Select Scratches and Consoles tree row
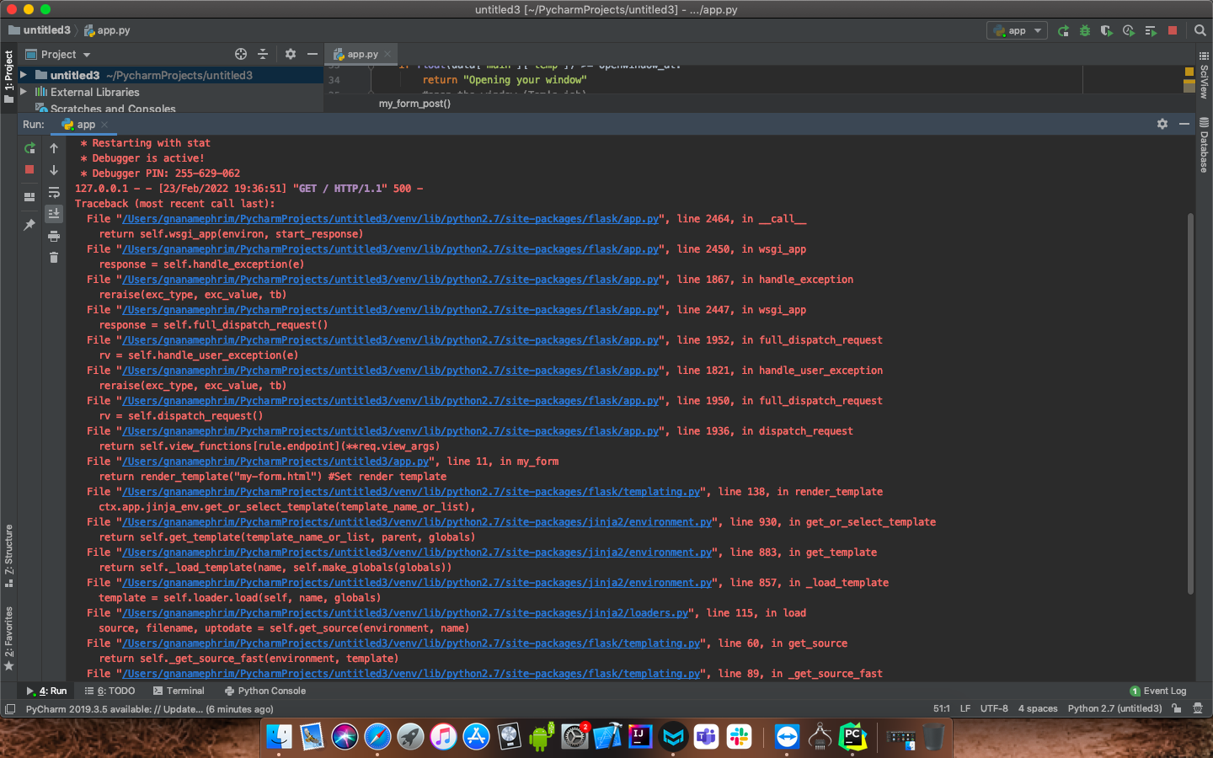The height and width of the screenshot is (758, 1213). pyautogui.click(x=171, y=108)
